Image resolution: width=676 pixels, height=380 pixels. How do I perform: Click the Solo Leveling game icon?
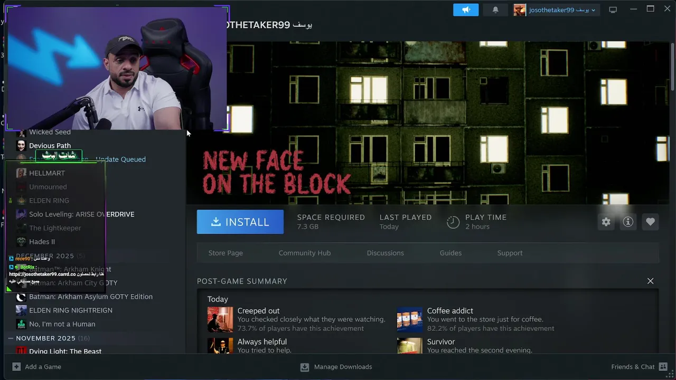[x=21, y=214]
